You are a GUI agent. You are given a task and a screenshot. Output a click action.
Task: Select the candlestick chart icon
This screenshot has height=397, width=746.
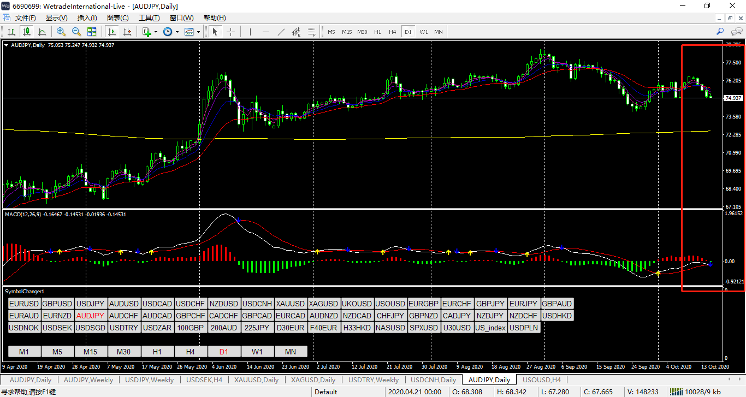pyautogui.click(x=26, y=32)
